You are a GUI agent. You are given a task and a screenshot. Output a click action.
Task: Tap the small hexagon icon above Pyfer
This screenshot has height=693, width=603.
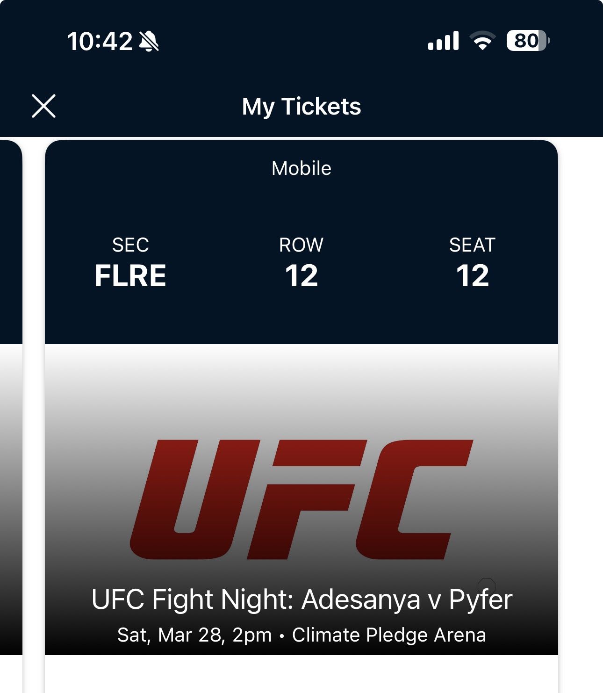[x=487, y=585]
